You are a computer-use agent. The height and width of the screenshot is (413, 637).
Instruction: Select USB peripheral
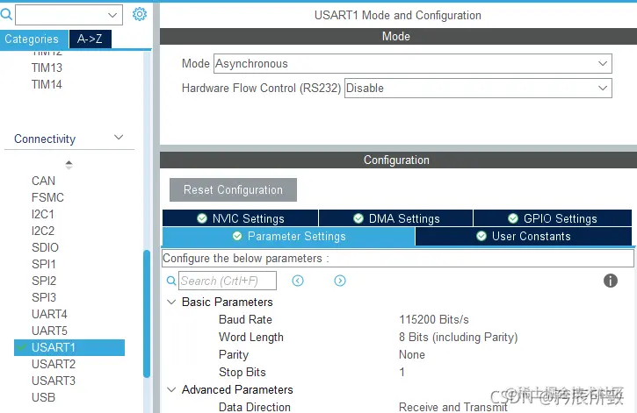43,397
